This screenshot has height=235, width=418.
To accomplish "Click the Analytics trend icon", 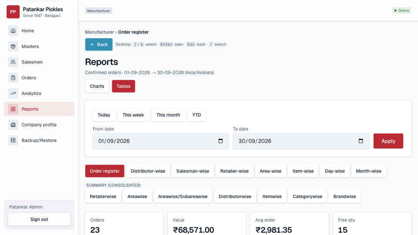I will tap(13, 94).
